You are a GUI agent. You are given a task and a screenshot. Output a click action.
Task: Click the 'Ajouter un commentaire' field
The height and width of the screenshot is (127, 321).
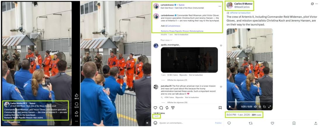(171, 123)
